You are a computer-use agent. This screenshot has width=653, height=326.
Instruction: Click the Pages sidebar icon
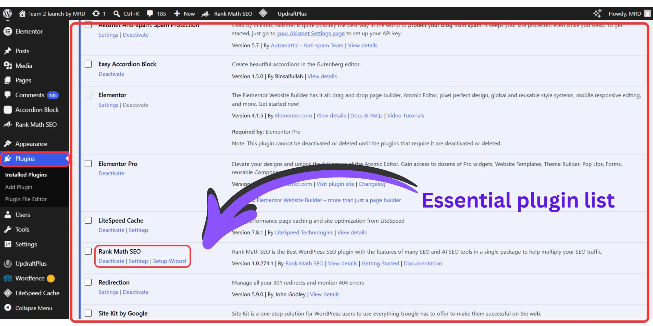click(8, 80)
